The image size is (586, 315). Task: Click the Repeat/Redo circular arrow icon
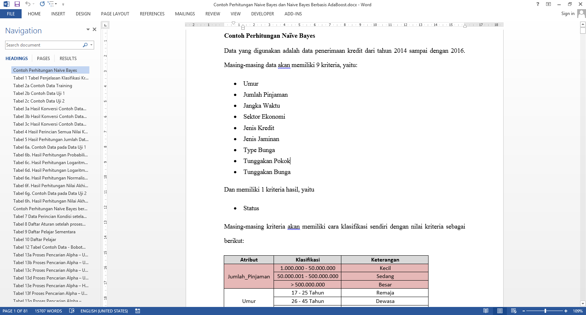42,4
